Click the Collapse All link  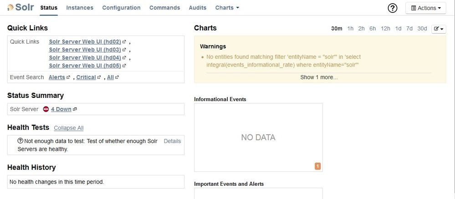click(68, 128)
